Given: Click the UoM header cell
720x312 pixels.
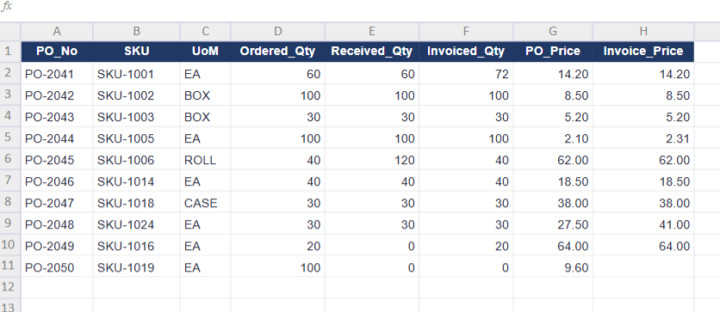Looking at the screenshot, I should 205,52.
